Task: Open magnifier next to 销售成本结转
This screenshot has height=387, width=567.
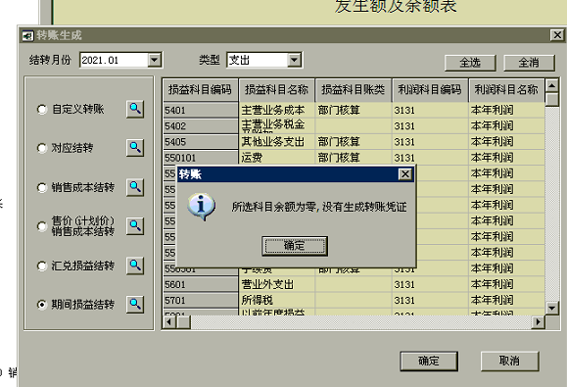Action: point(135,187)
